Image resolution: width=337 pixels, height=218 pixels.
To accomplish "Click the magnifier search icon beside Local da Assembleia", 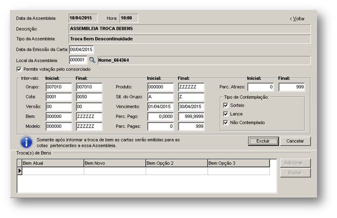I will (x=92, y=60).
